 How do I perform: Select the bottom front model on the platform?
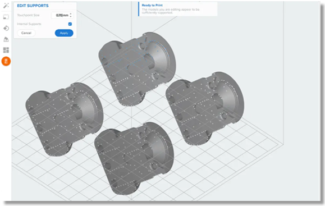(134, 158)
